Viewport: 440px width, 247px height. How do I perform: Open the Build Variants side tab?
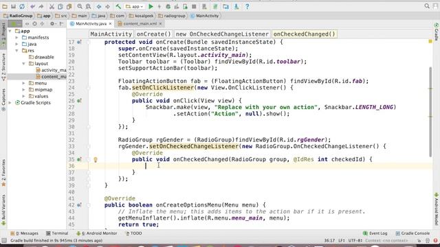3,210
